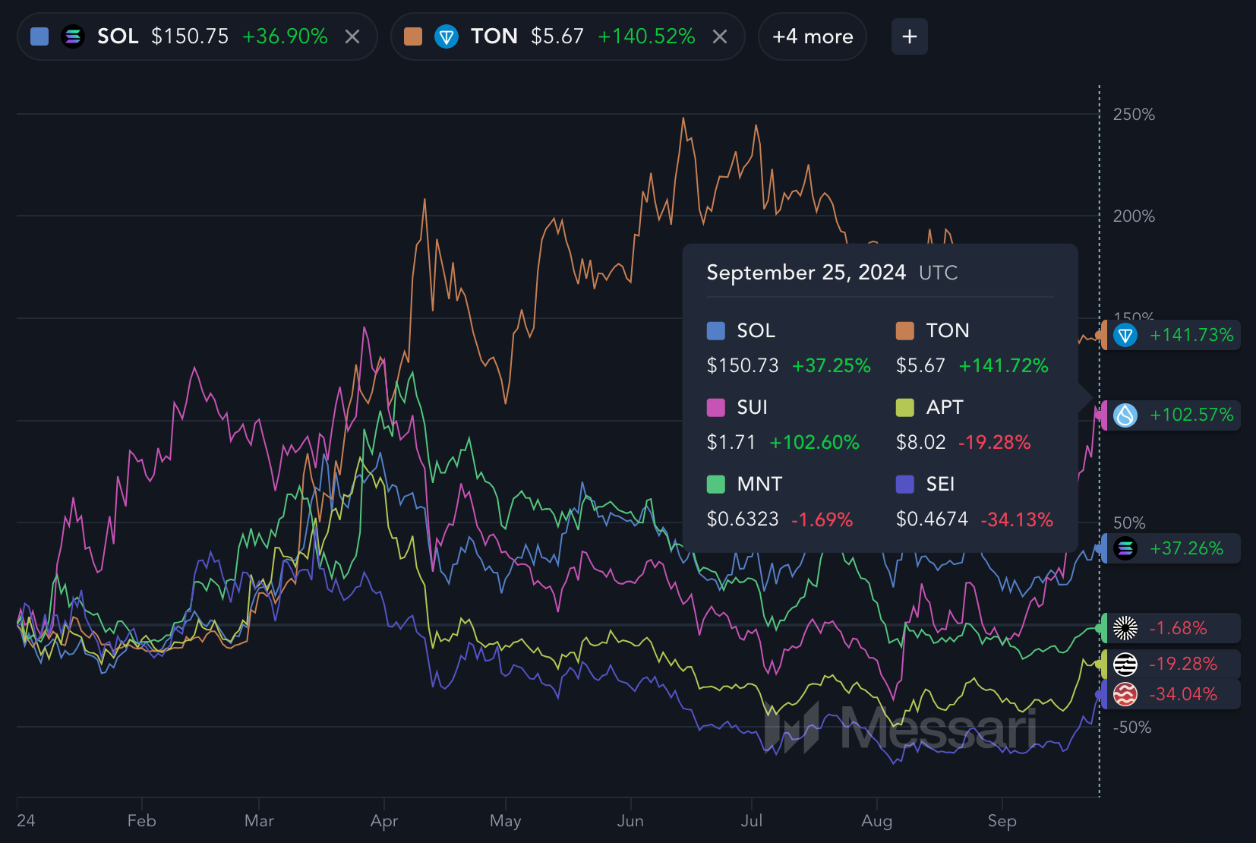Click the Mantle icon beside -1.68%
This screenshot has width=1256, height=843.
1125,628
